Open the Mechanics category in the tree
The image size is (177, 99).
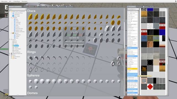(17, 51)
